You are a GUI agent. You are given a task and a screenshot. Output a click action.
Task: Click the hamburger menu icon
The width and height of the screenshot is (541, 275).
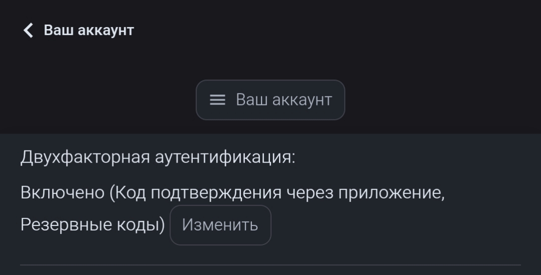point(217,100)
